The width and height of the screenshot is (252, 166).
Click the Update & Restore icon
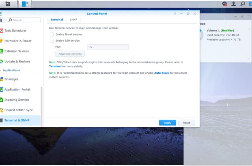point(1,61)
